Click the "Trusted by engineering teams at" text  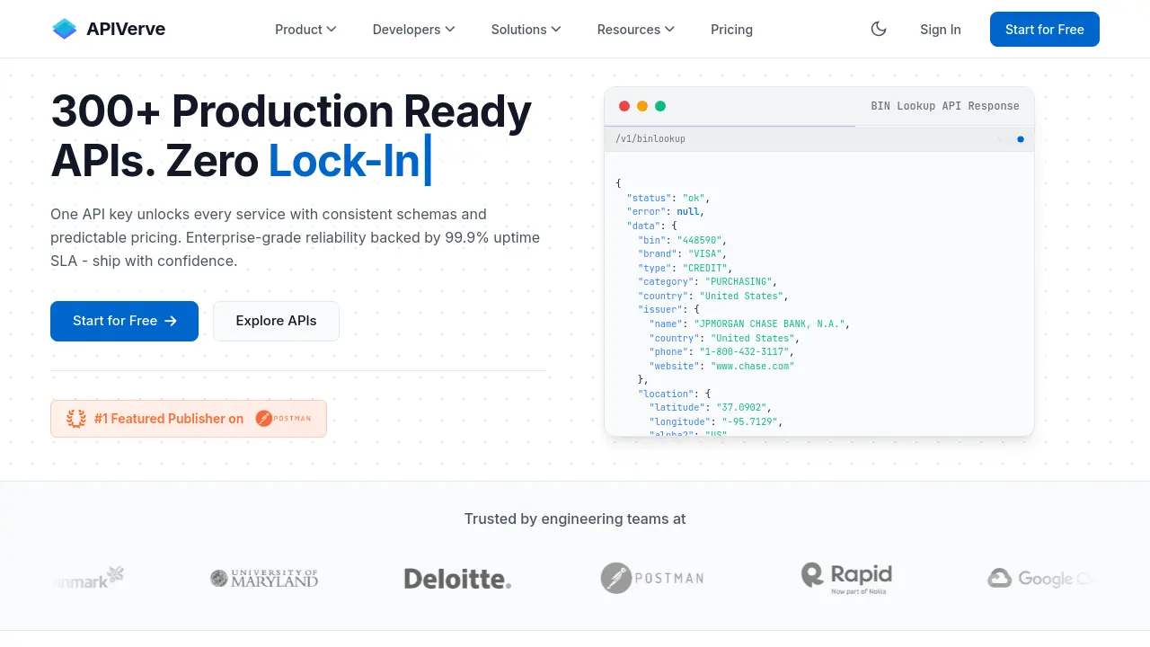(x=575, y=518)
